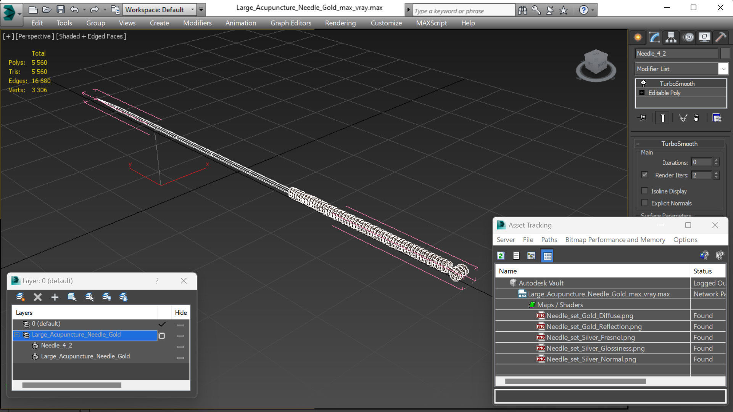This screenshot has width=733, height=412.
Task: Click the Shaded + Edged Faces viewport label
Action: (91, 36)
